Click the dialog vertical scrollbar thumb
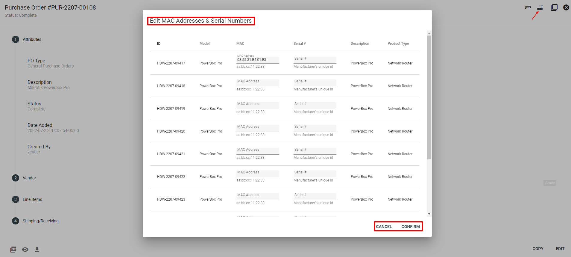Screen dimensions: 571x257 click(x=429, y=97)
